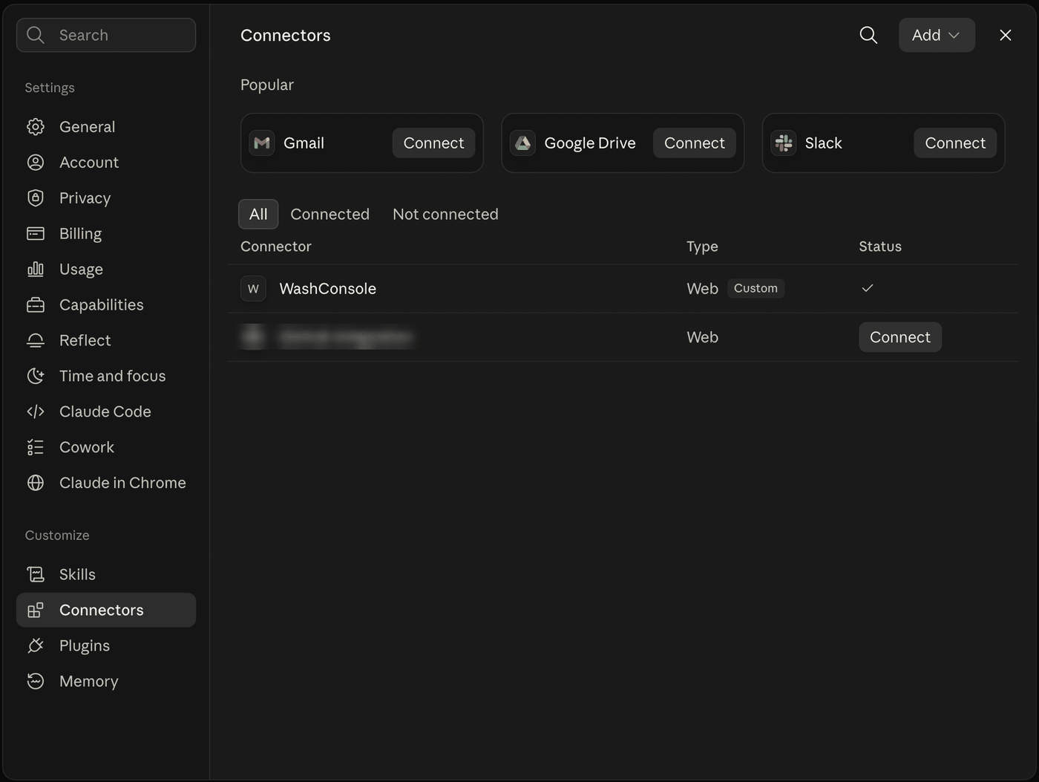This screenshot has width=1039, height=782.
Task: Click WashConsole connected checkmark status
Action: [x=868, y=288]
